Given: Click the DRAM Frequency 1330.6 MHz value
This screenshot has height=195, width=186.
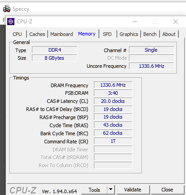Looking at the screenshot, I should 113,85.
